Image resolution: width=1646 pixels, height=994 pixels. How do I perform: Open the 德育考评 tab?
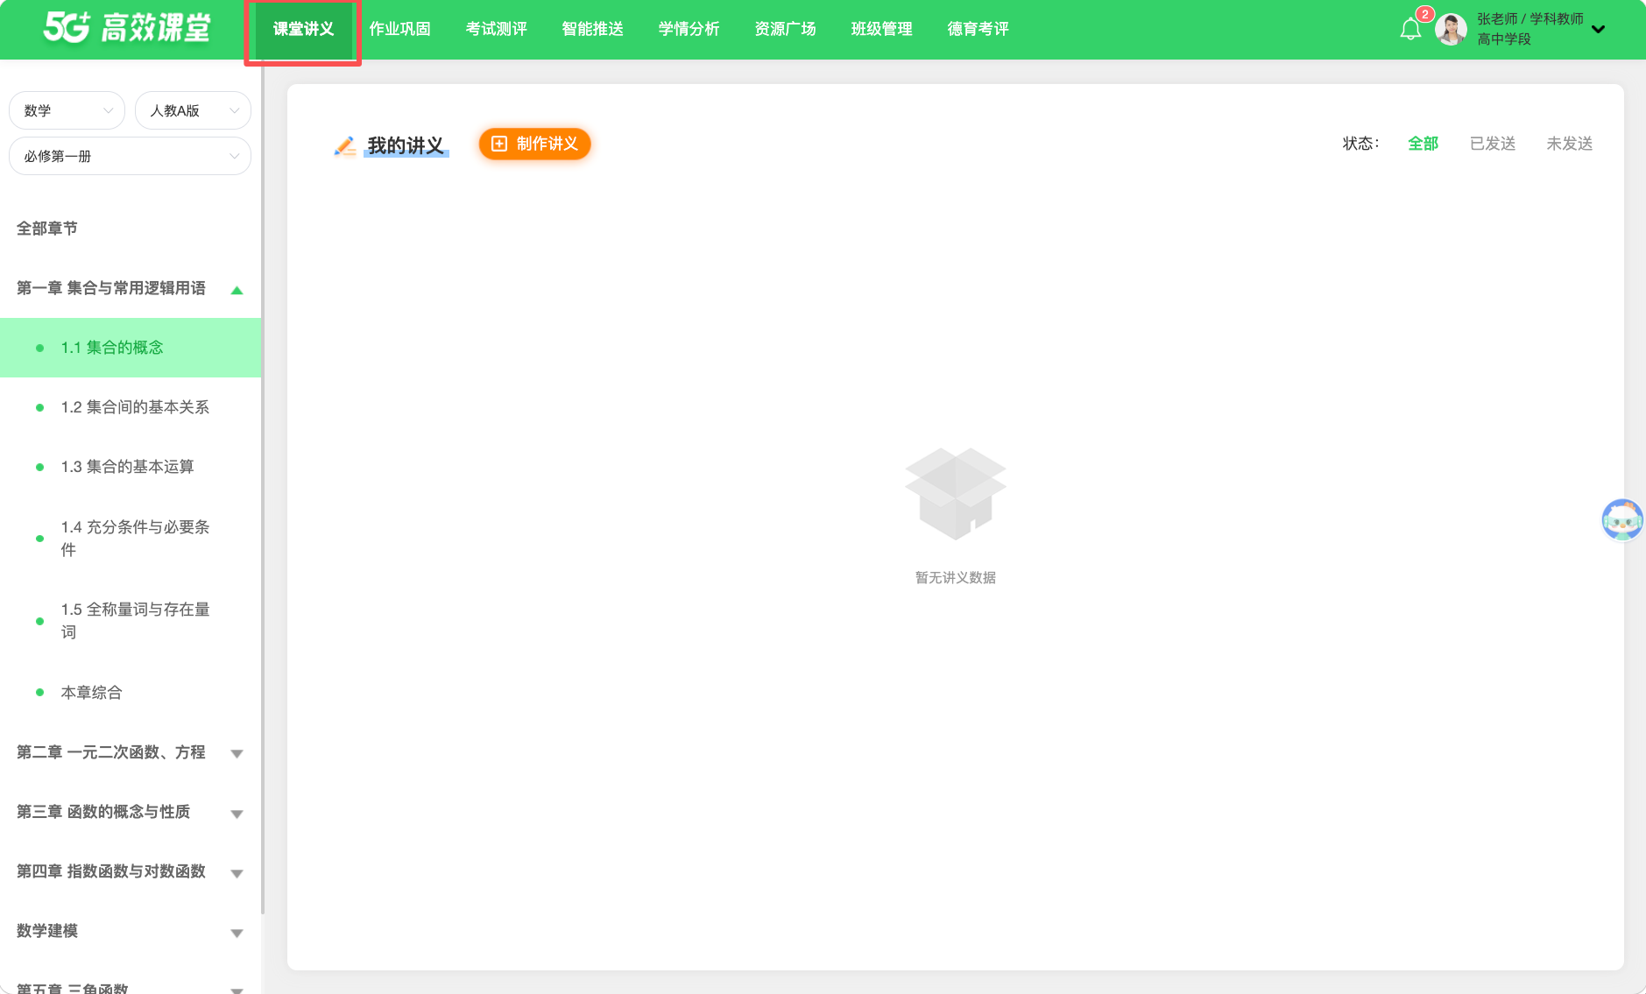pyautogui.click(x=978, y=30)
